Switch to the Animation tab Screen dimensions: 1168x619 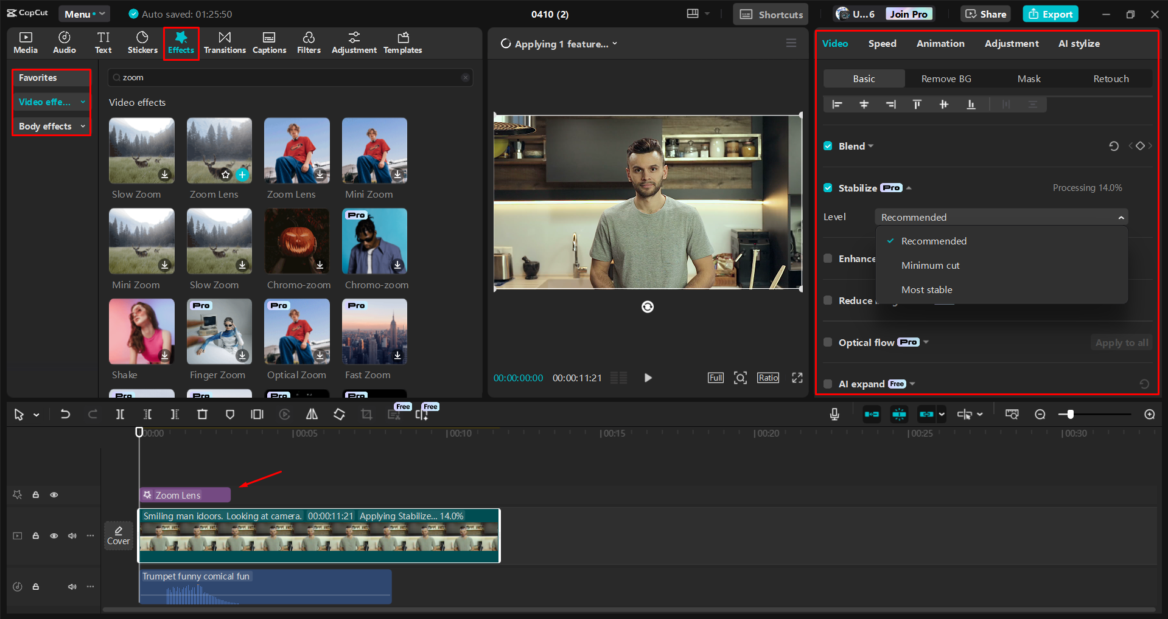click(940, 43)
